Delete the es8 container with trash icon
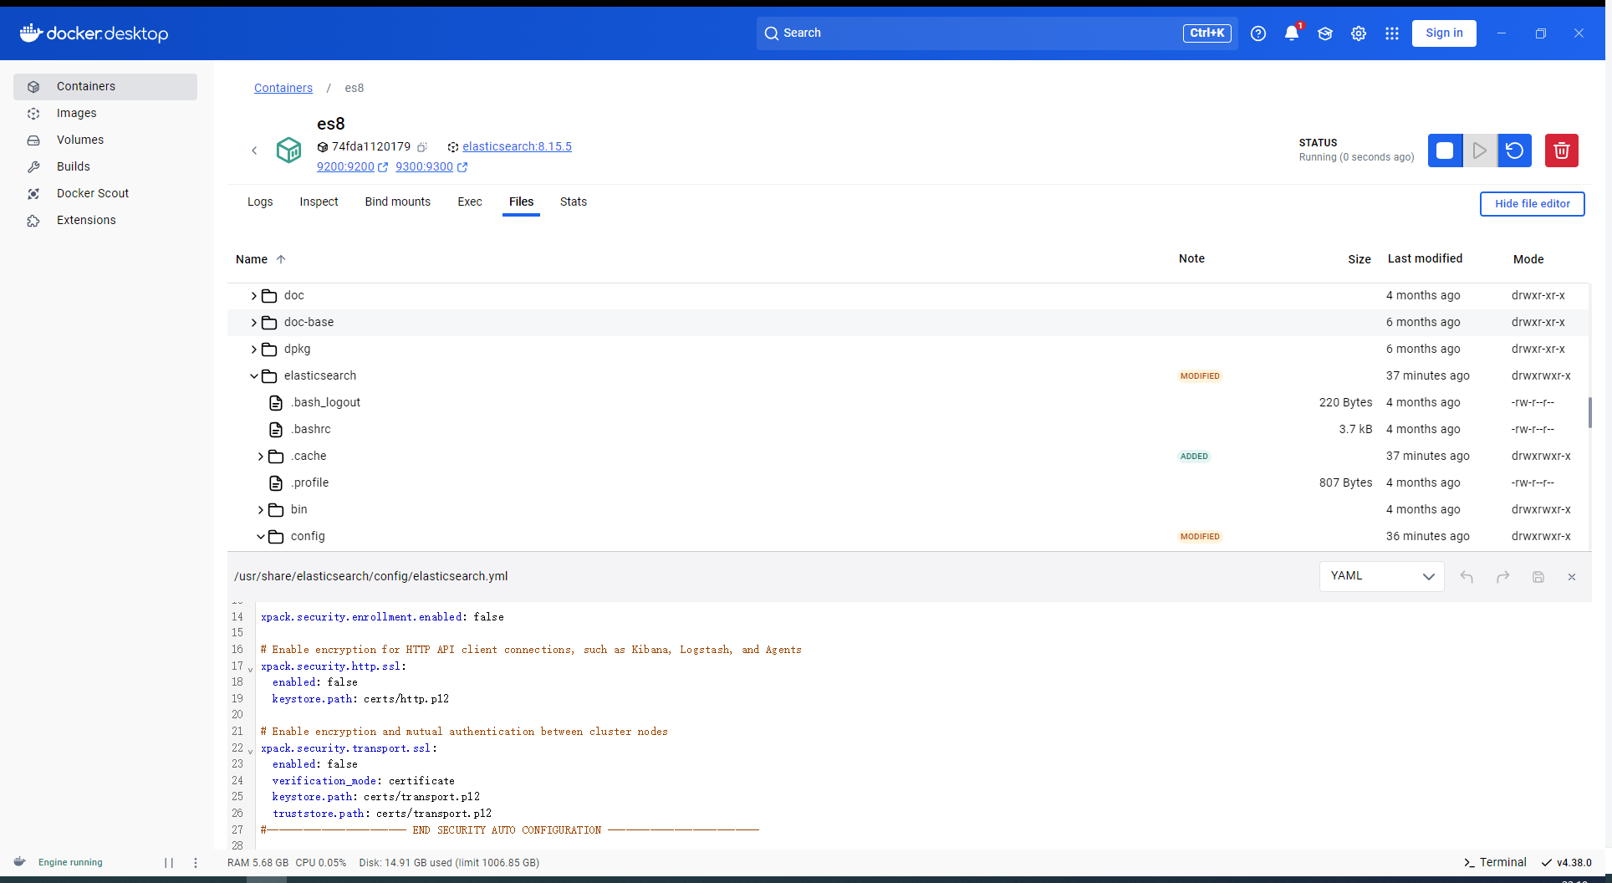This screenshot has height=883, width=1612. (x=1561, y=151)
